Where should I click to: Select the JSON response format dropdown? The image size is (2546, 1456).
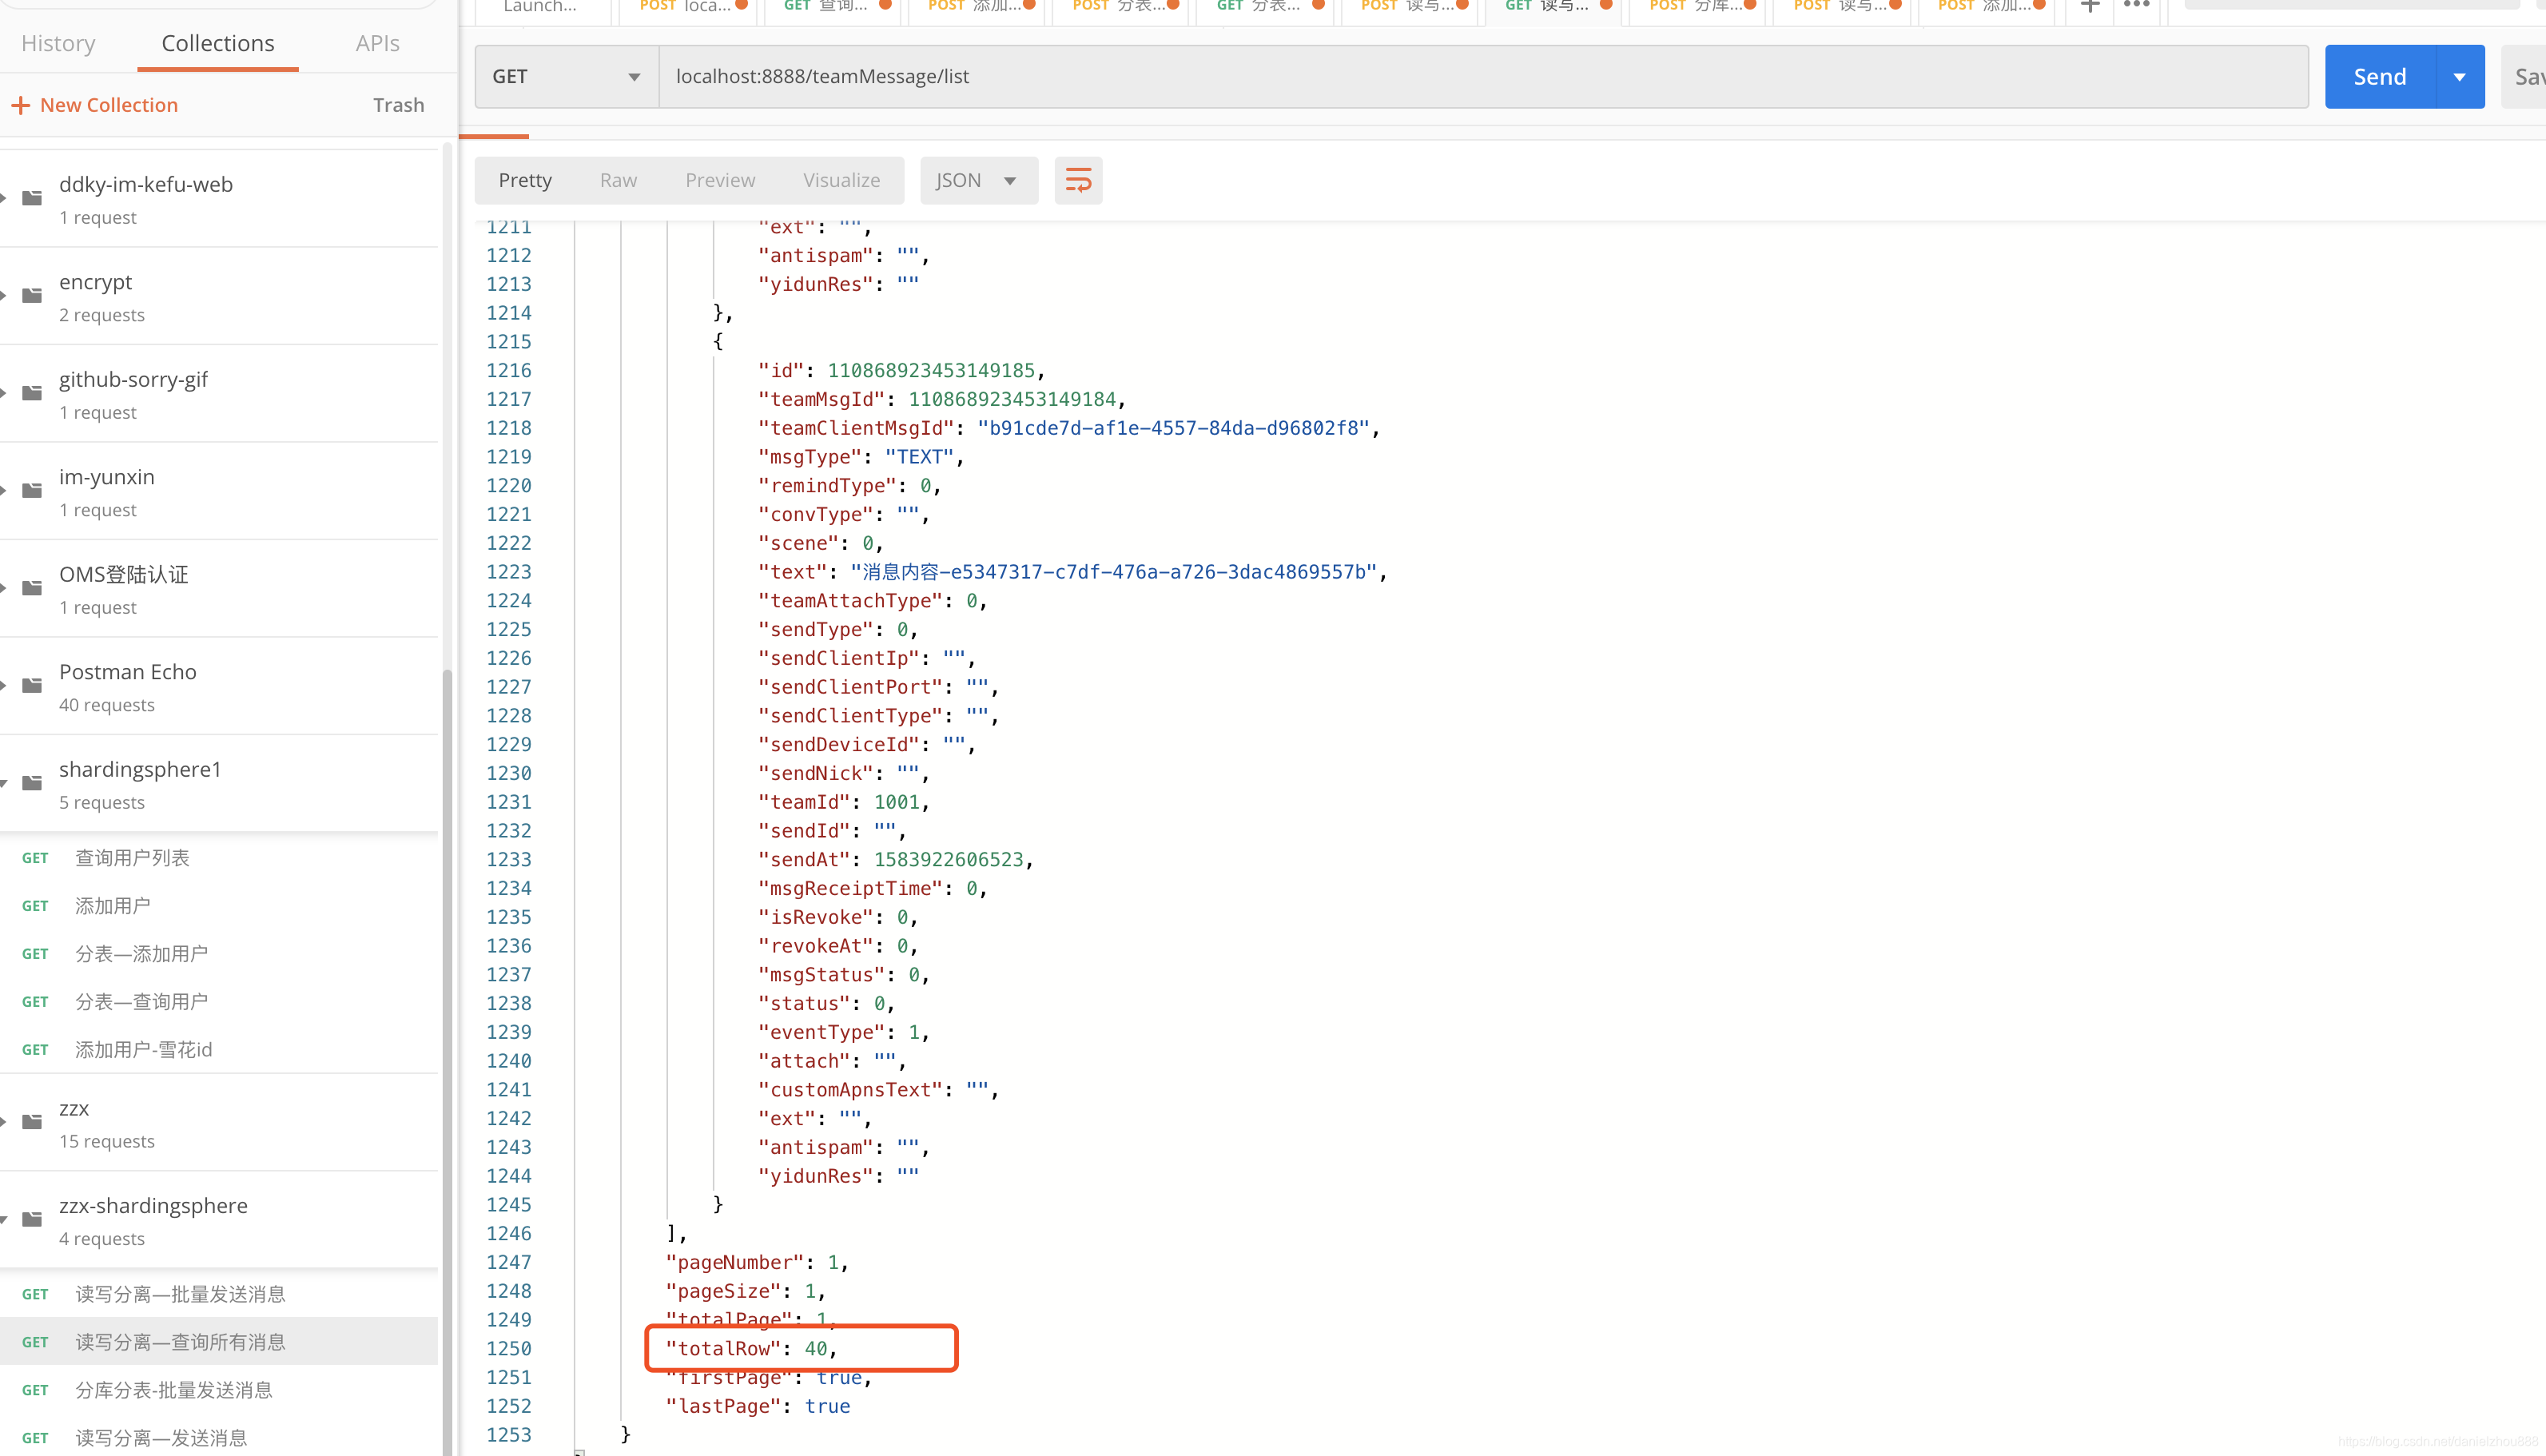[976, 178]
